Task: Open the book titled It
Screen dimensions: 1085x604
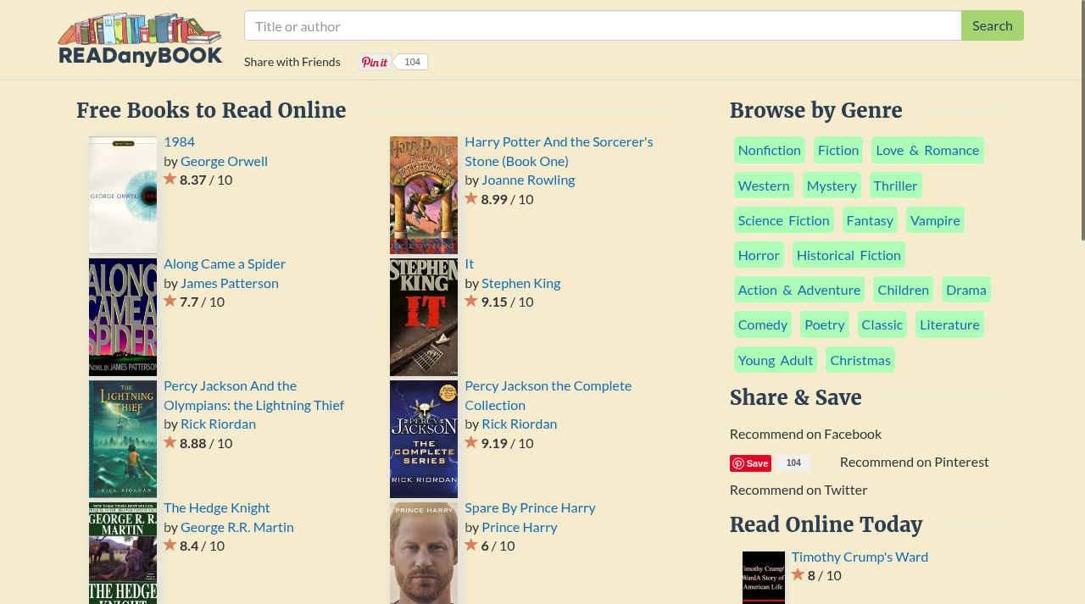Action: pyautogui.click(x=469, y=263)
